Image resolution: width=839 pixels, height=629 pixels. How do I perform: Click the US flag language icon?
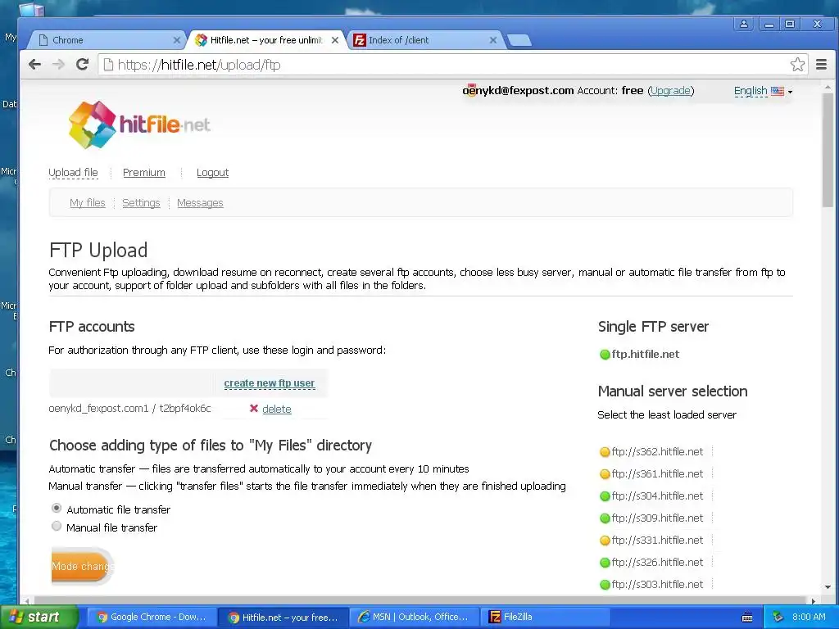(x=778, y=92)
